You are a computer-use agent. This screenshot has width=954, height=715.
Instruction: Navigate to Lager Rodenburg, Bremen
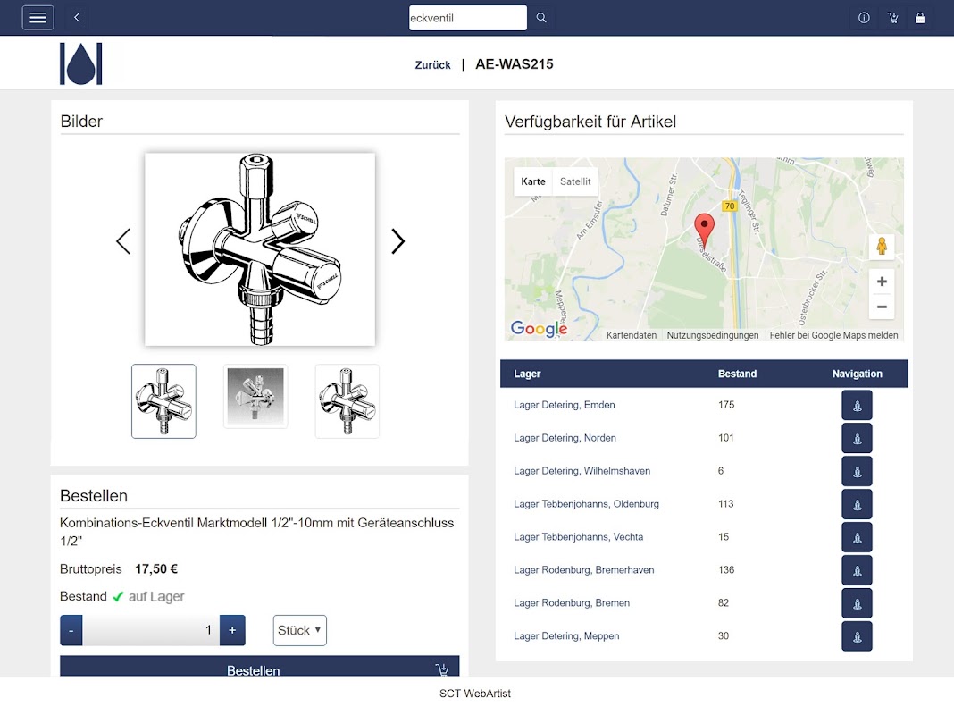[857, 603]
